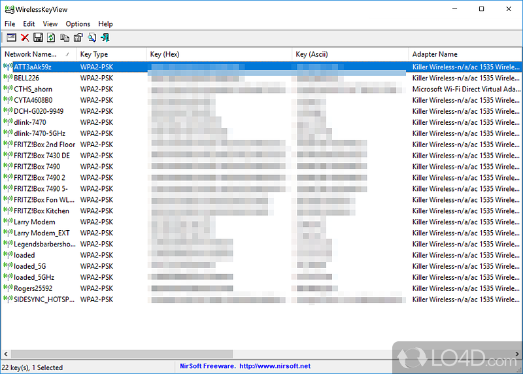523x374 pixels.
Task: Select the SIDESYNC_HOTSP... network row
Action: 261,299
